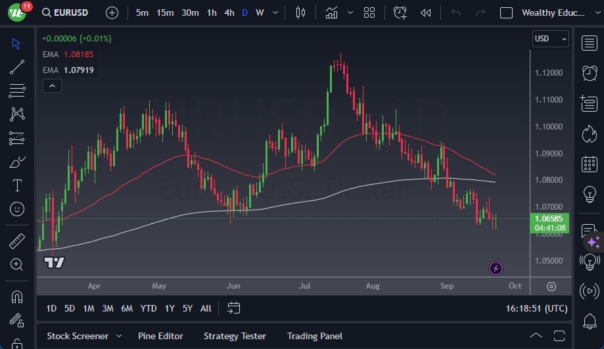Toggle the magnet snap mode
604x349 pixels.
pos(17,296)
